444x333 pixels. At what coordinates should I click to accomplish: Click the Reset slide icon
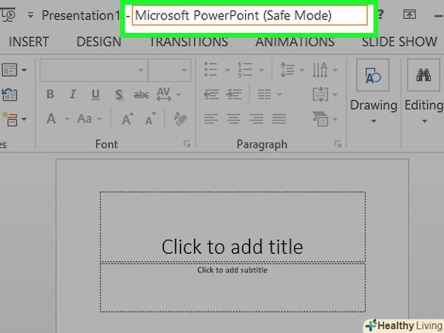coord(9,95)
